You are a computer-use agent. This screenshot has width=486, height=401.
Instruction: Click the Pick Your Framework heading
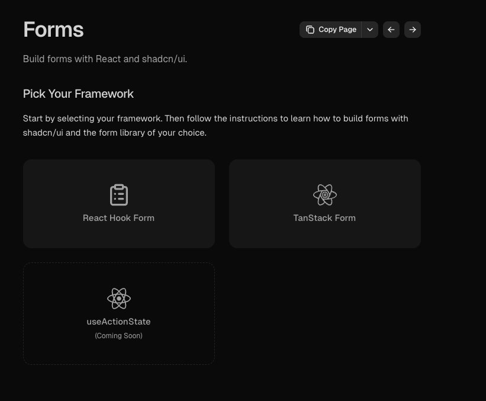(78, 94)
